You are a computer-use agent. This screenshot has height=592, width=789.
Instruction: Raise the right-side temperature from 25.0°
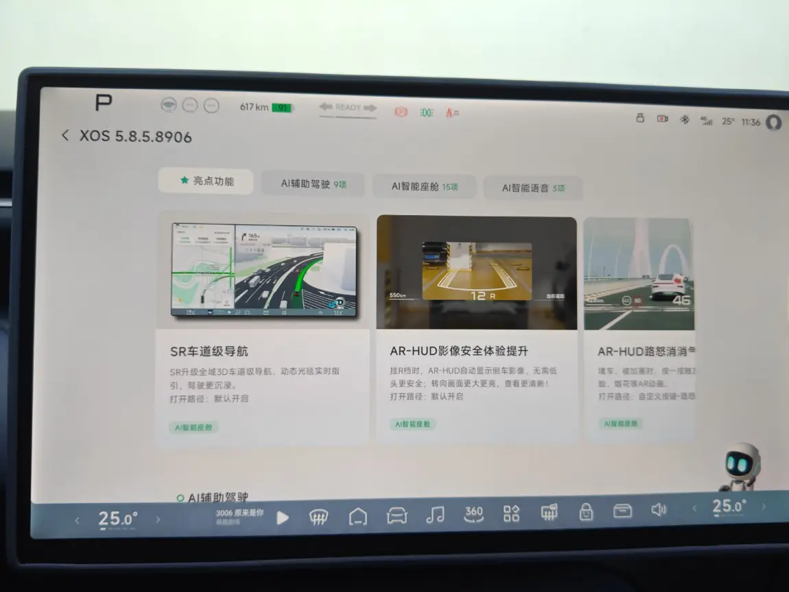click(763, 506)
